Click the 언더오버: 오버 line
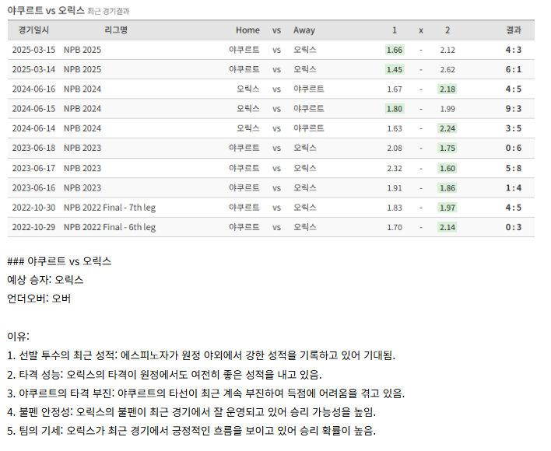The height and width of the screenshot is (451, 551). 39,299
